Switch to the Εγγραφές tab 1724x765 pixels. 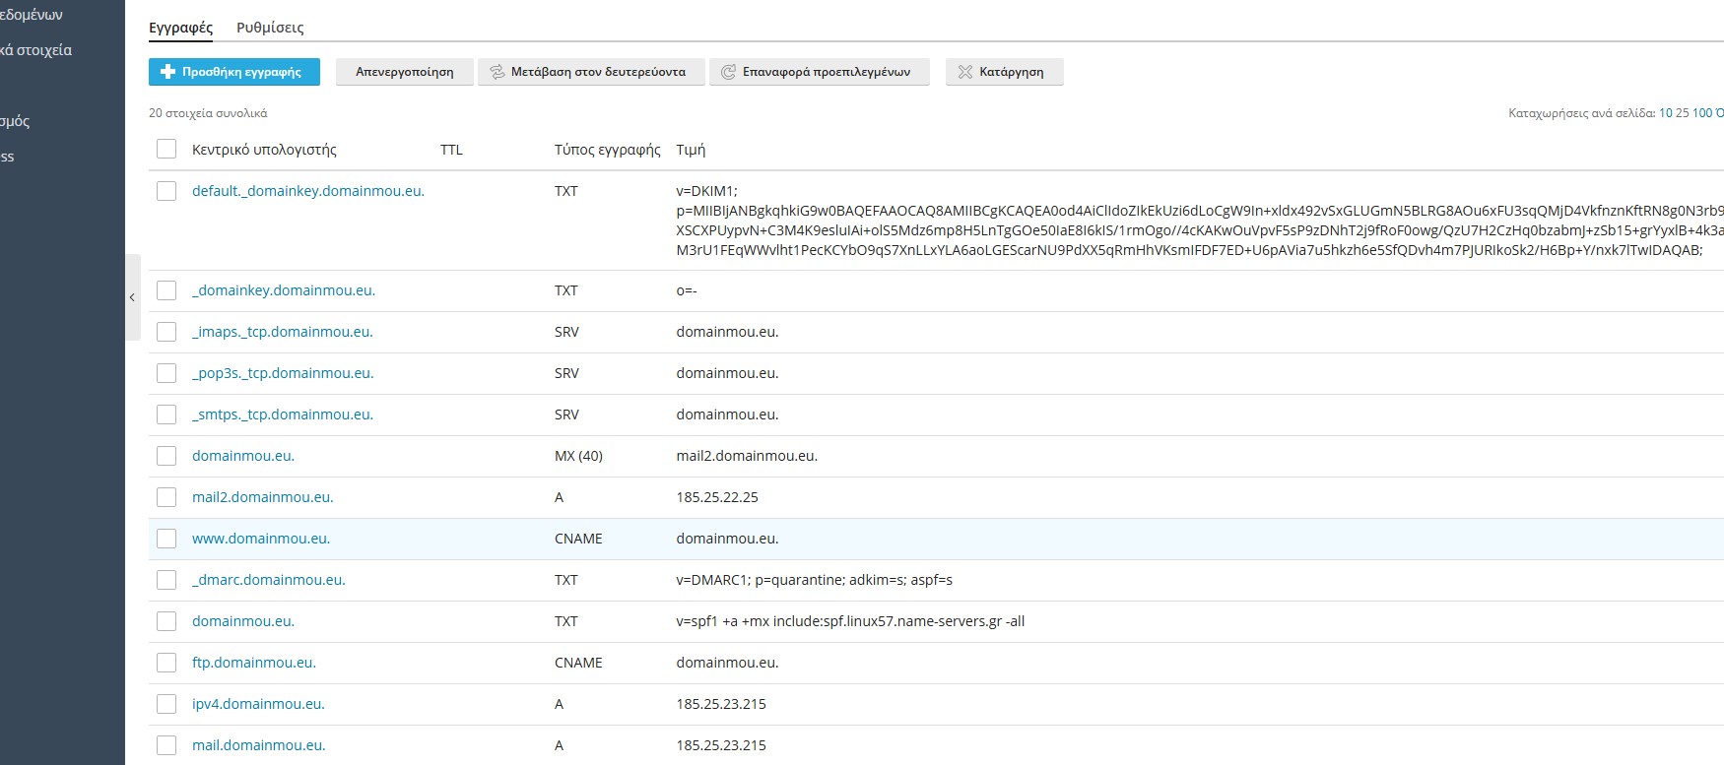point(180,28)
